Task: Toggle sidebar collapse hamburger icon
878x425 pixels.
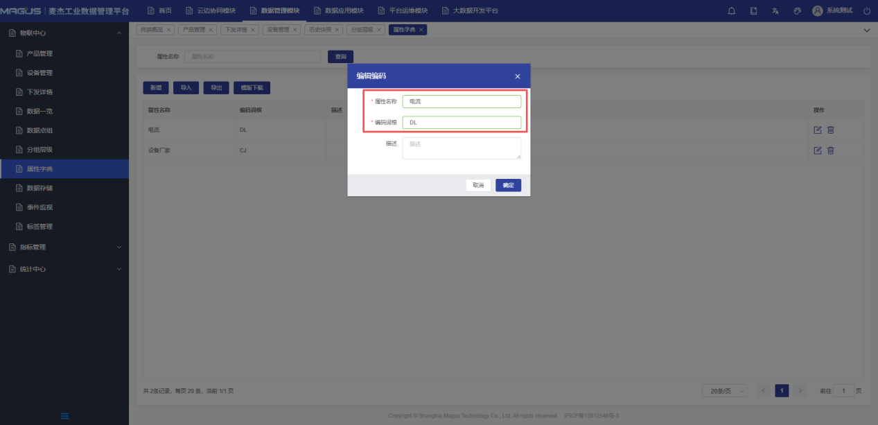Action: coord(64,416)
